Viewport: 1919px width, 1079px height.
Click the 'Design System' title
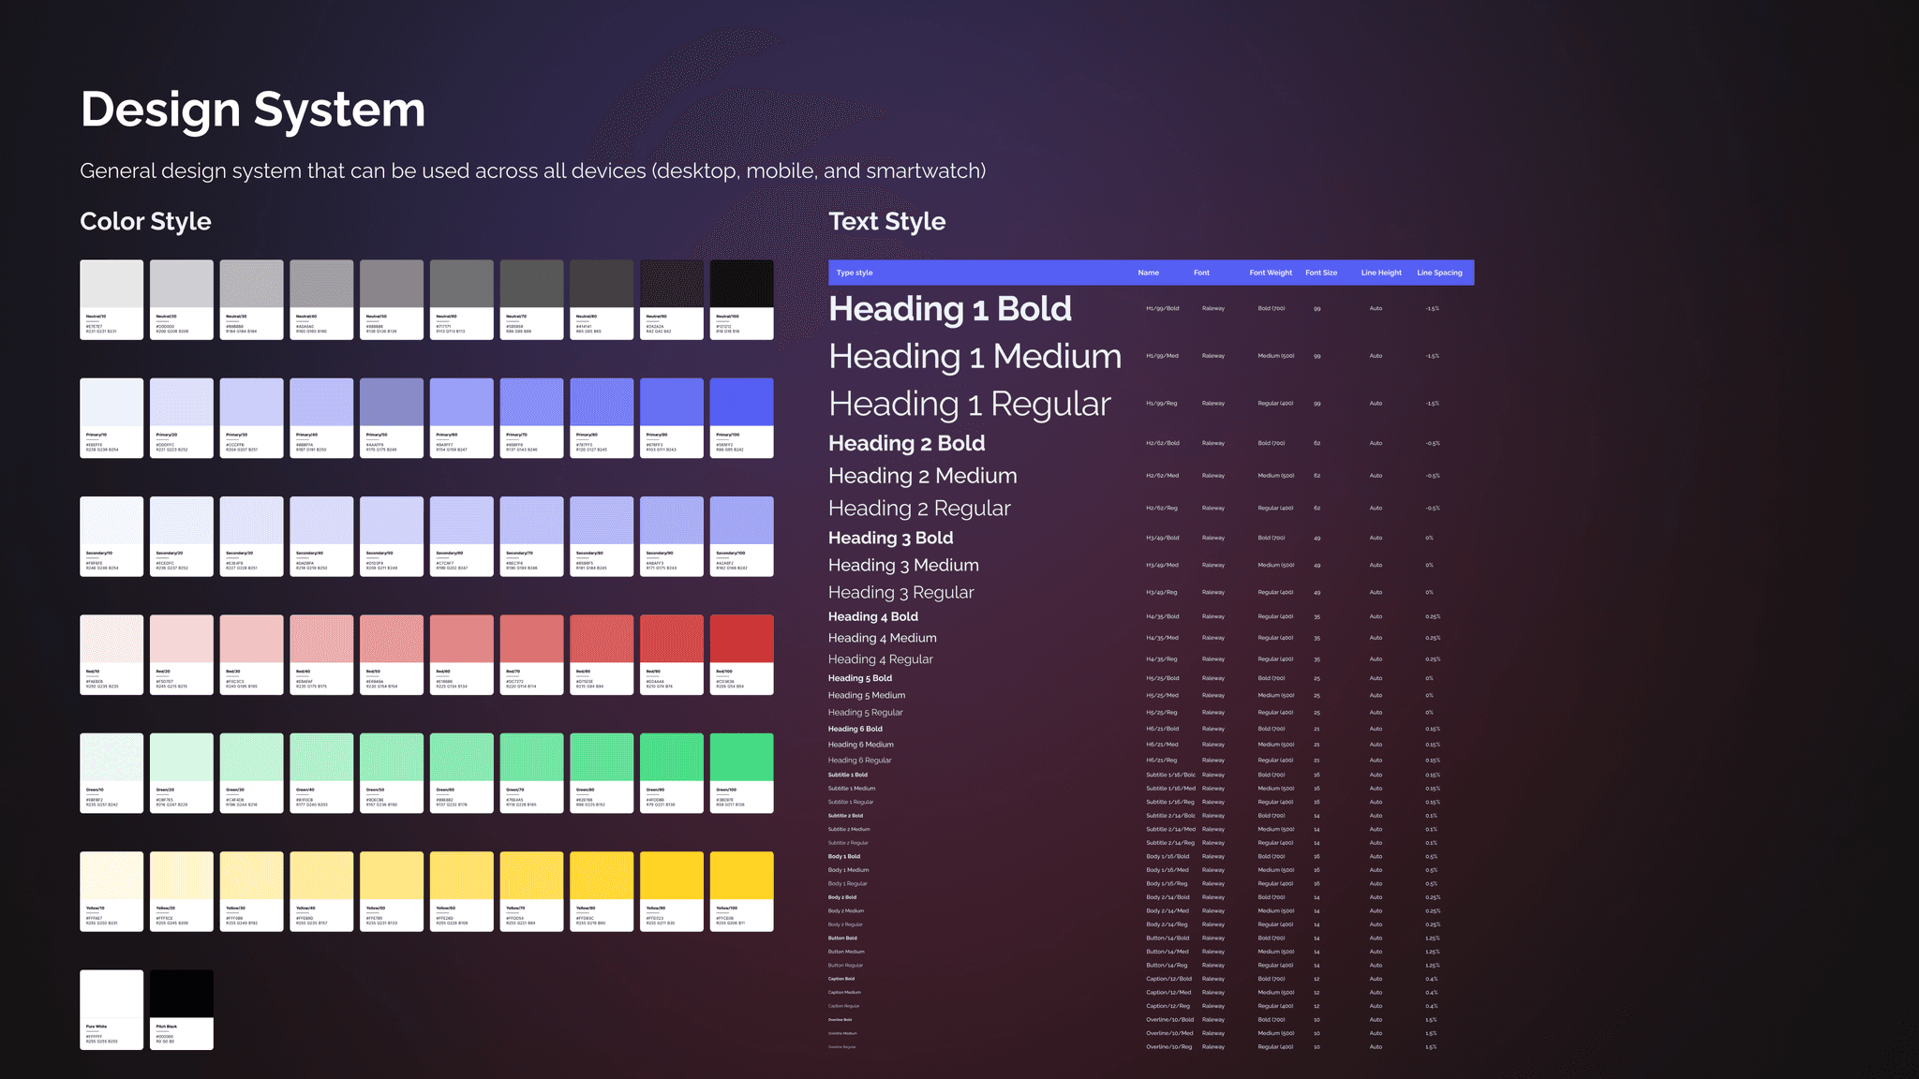pyautogui.click(x=253, y=110)
